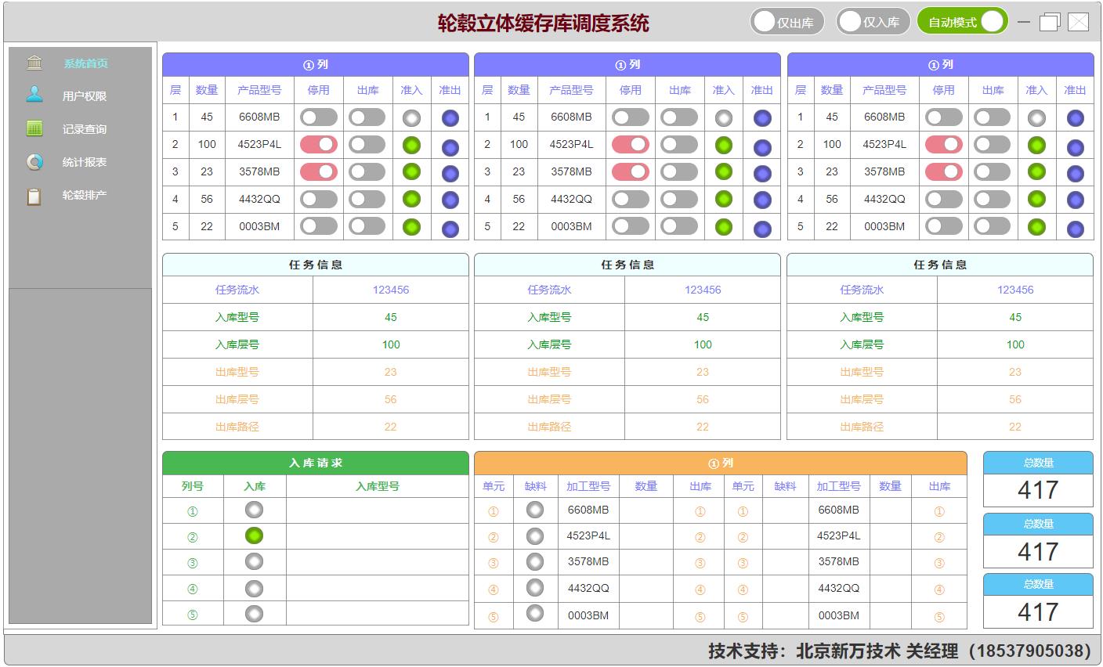Enable 停用 switch for layer 5, middle panel
The height and width of the screenshot is (667, 1103).
click(x=631, y=226)
